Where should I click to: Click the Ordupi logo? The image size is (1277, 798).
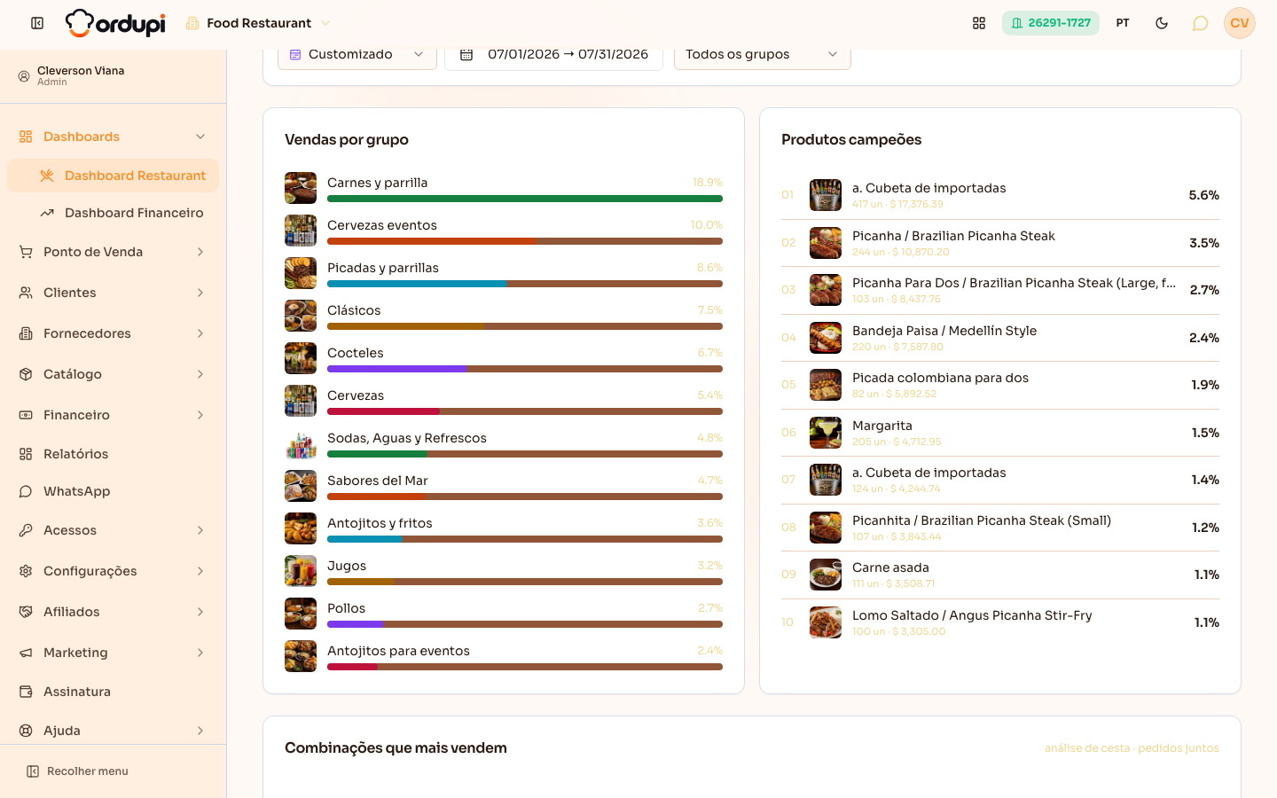pyautogui.click(x=115, y=23)
